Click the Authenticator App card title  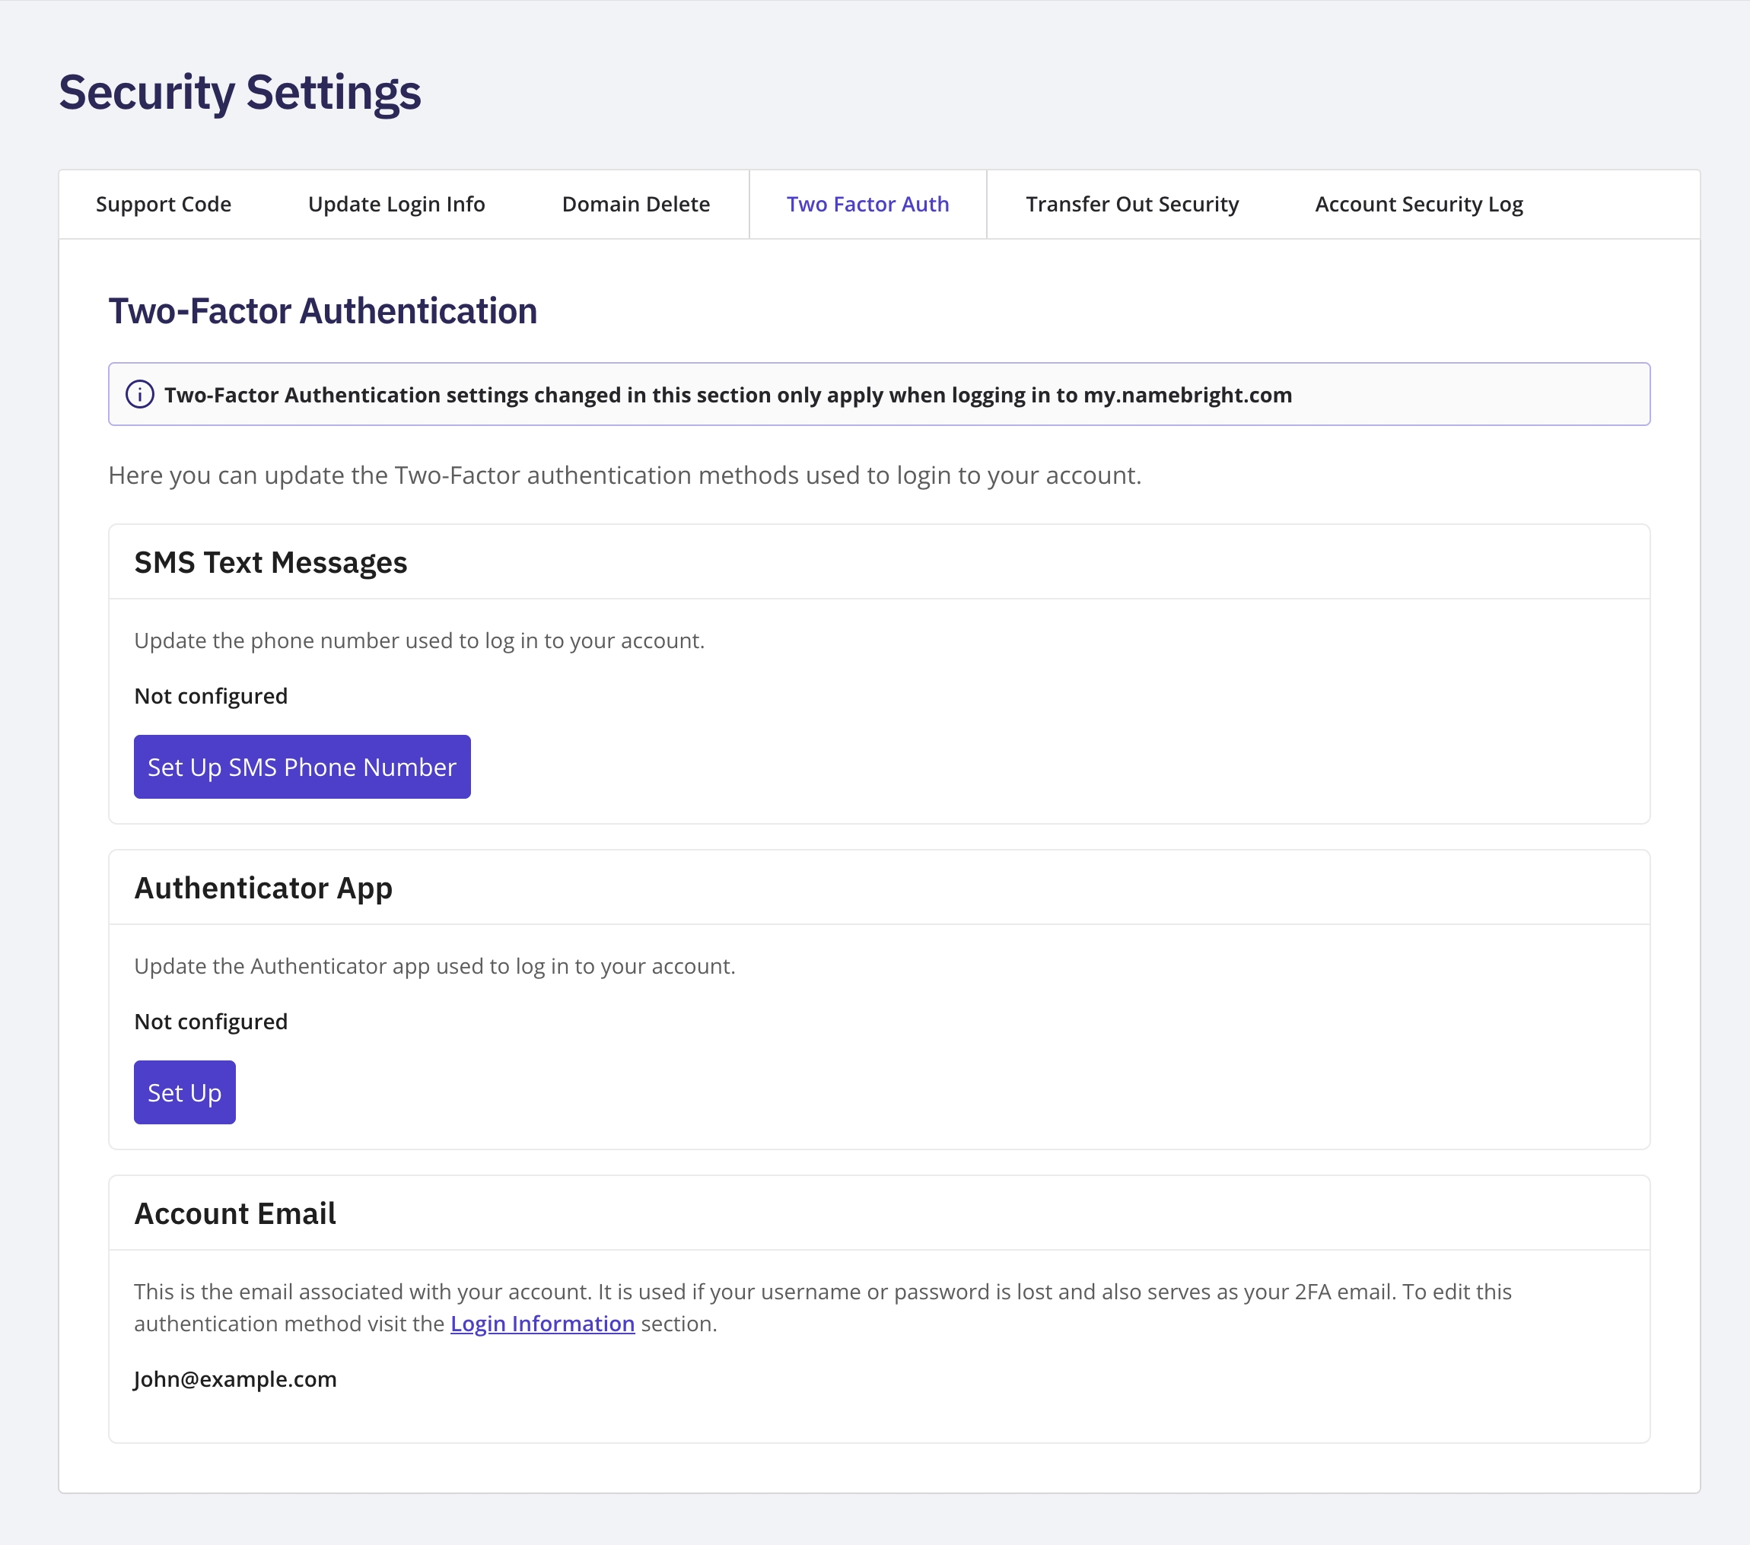click(x=264, y=889)
